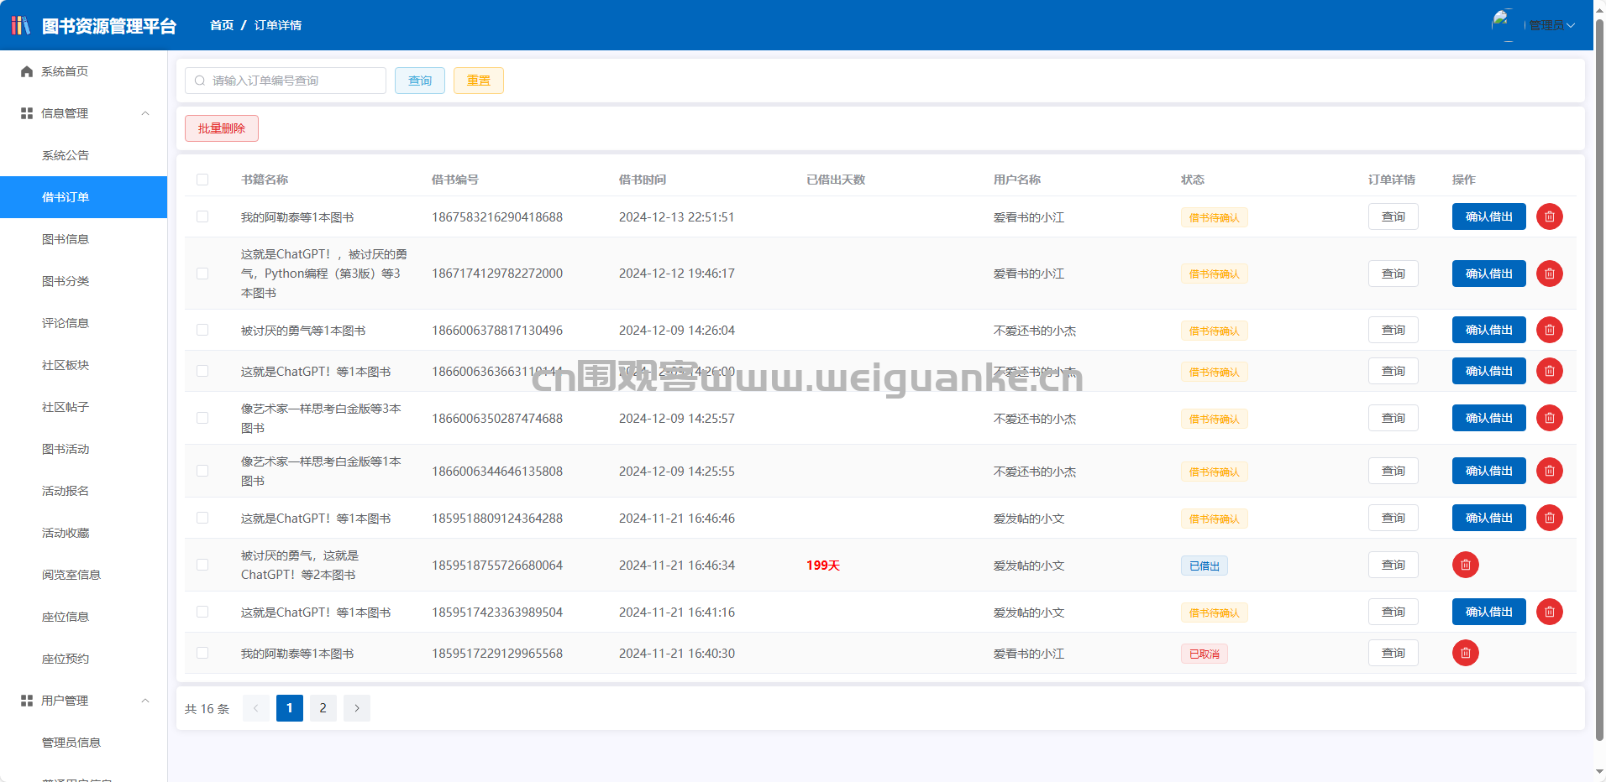The height and width of the screenshot is (782, 1606).
Task: Delete order 1859518809124364288 with trash icon
Action: (x=1550, y=518)
